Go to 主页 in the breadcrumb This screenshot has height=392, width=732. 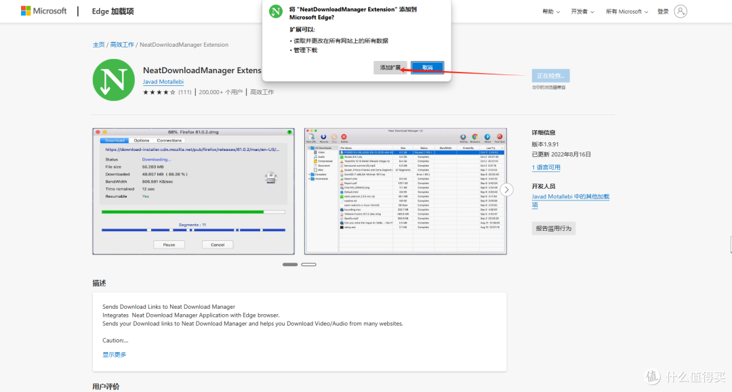click(x=98, y=45)
